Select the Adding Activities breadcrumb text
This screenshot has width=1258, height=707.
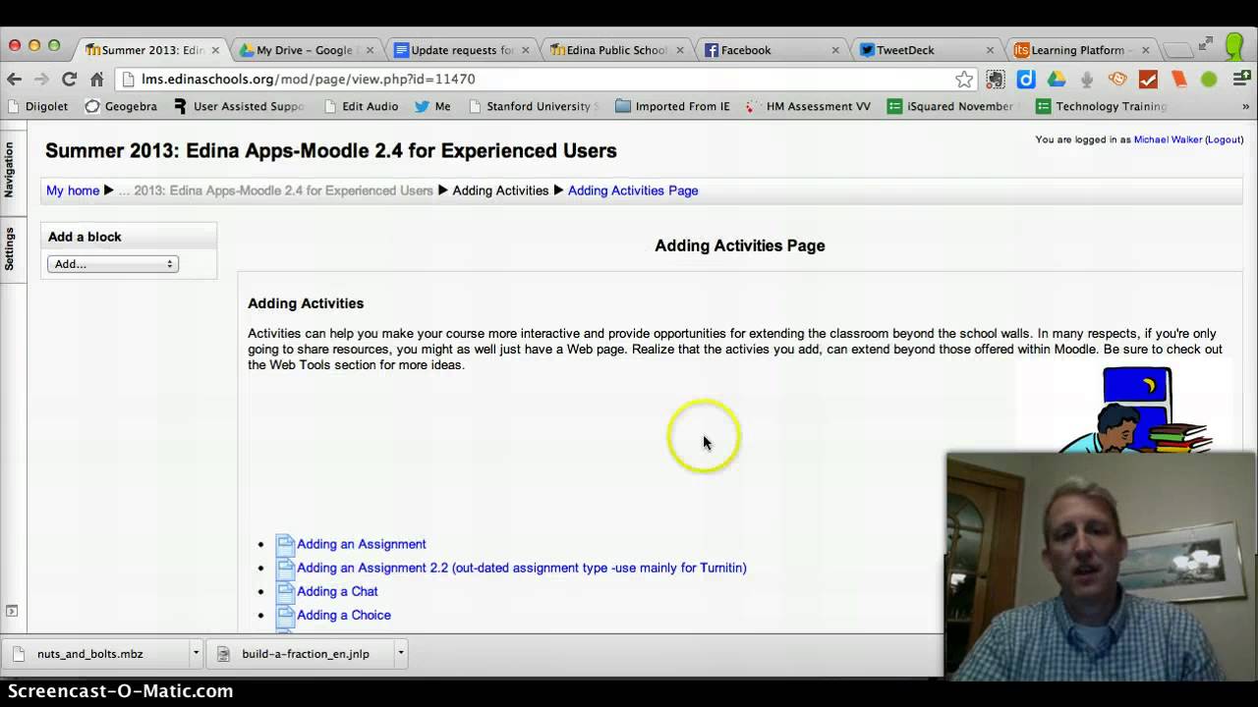(500, 190)
